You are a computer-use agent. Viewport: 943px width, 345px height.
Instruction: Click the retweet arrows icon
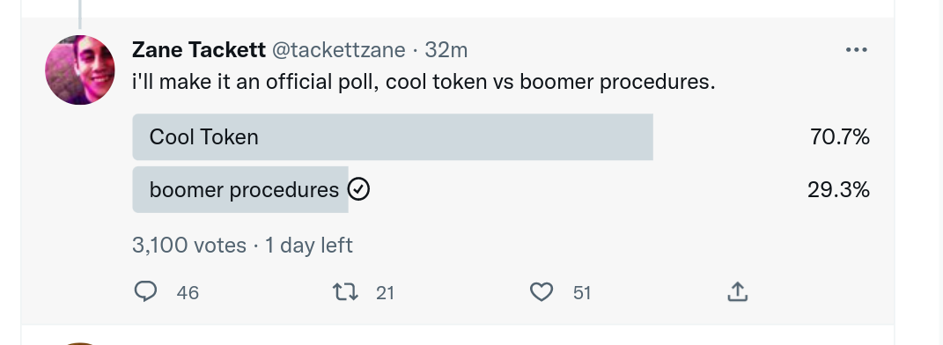point(345,292)
